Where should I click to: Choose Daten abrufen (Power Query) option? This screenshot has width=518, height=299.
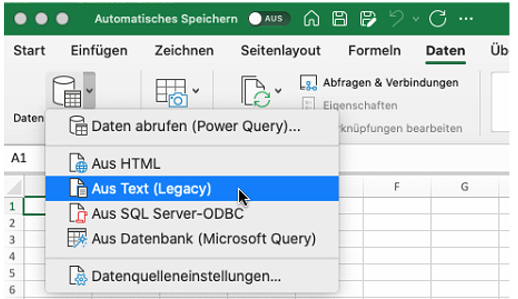point(195,127)
